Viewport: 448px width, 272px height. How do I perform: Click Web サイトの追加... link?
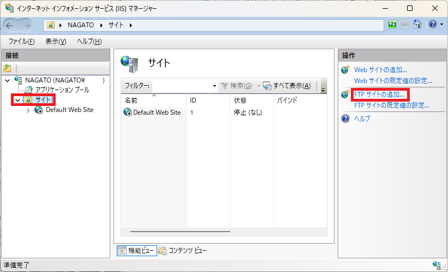point(380,70)
